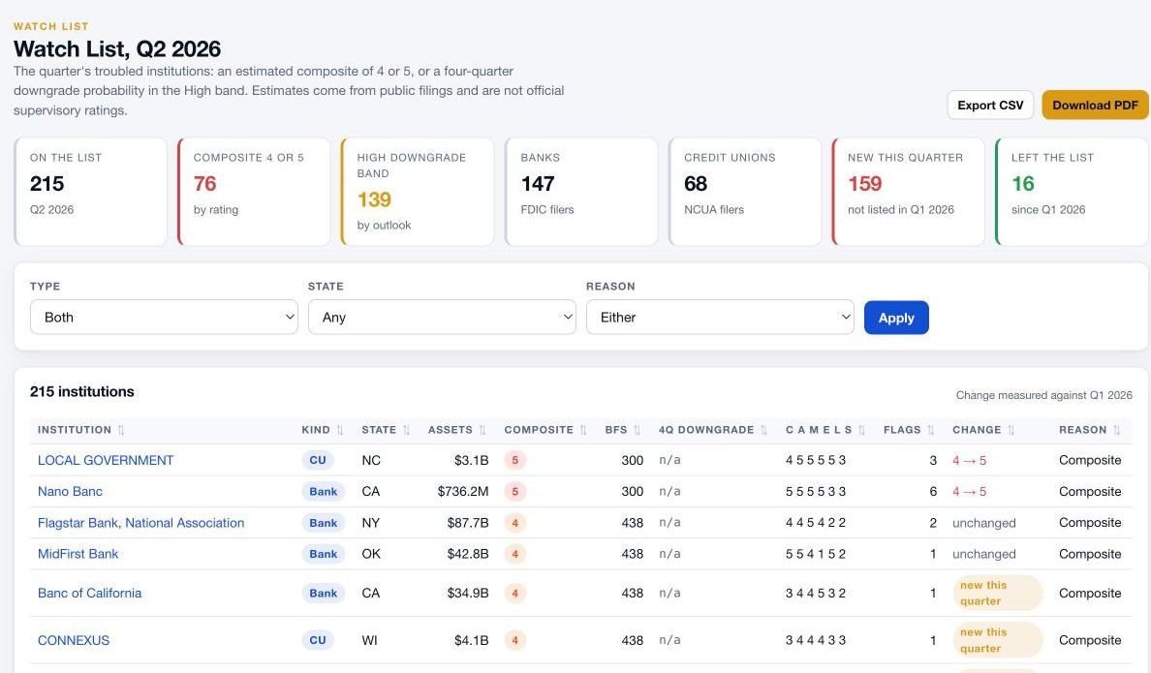1151x673 pixels.
Task: Open Nano Banc institution link
Action: click(70, 491)
